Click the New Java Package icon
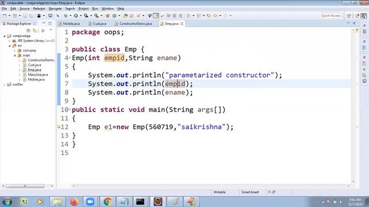This screenshot has width=369, height=207. tap(108, 16)
